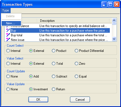Maximize the Transaction Types window
The width and height of the screenshot is (121, 107).
pos(110,4)
